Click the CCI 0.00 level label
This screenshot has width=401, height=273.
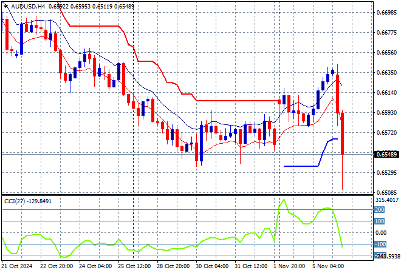pos(381,232)
